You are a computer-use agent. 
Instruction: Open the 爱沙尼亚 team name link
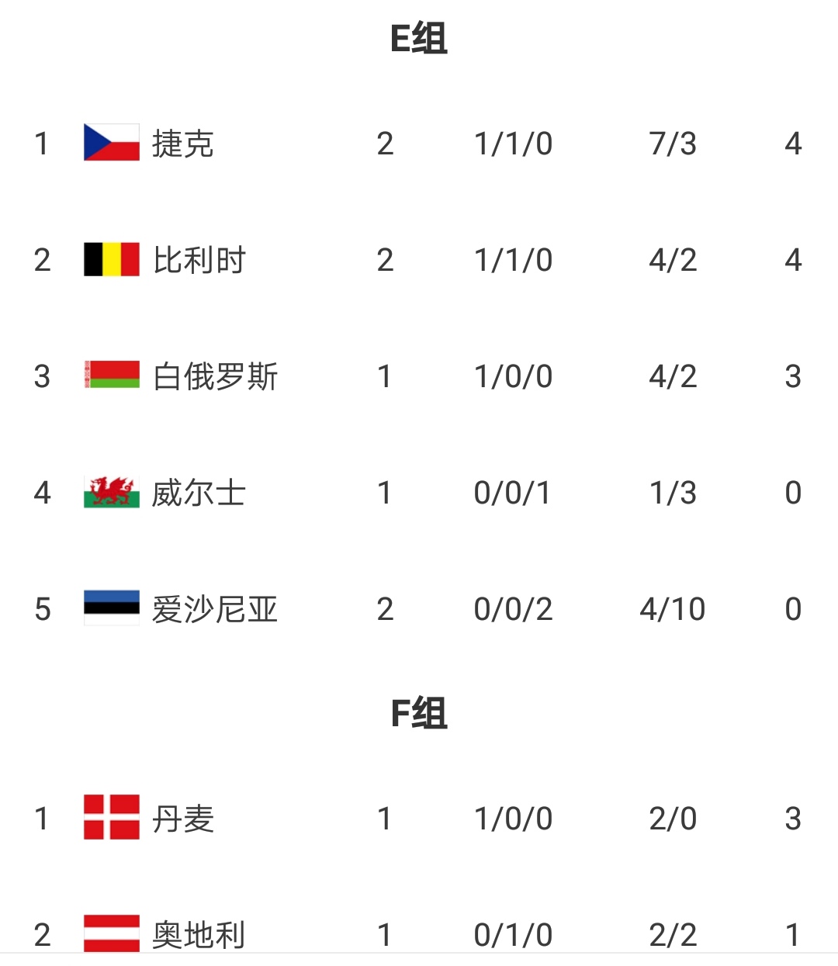(215, 610)
